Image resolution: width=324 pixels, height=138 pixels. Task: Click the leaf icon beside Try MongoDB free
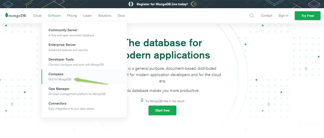pos(142,100)
